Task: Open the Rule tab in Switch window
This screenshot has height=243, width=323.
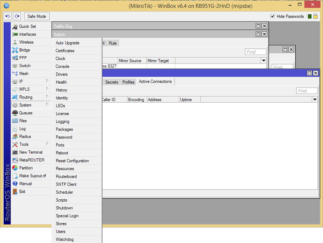Action: (x=113, y=43)
